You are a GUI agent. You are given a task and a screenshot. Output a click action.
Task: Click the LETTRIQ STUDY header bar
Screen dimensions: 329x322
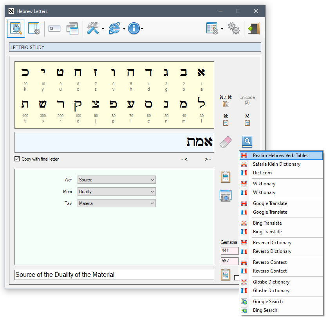point(135,48)
